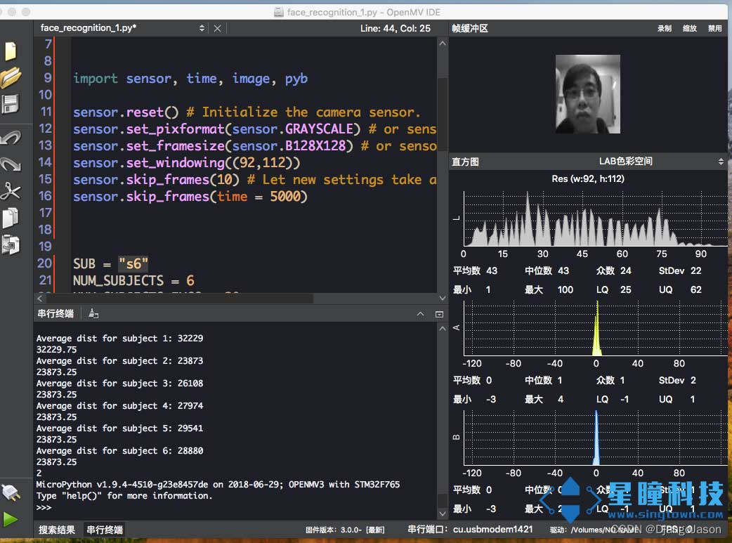Click the Copy documents icon
This screenshot has width=732, height=543.
(x=11, y=218)
